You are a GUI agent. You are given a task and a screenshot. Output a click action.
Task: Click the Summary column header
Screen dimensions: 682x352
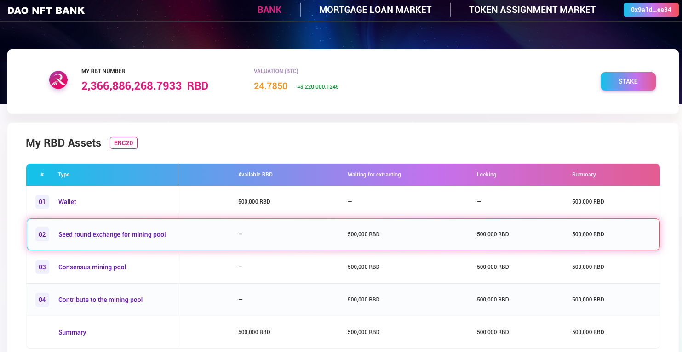[x=584, y=175]
